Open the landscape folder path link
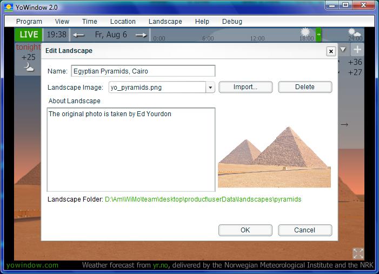The width and height of the screenshot is (379, 274). tap(203, 199)
